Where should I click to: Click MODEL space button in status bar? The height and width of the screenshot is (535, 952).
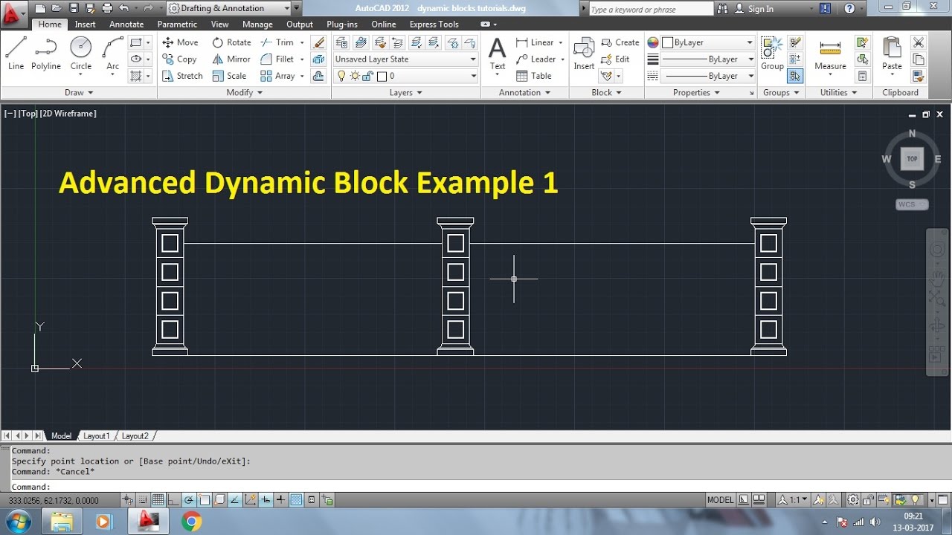point(720,500)
